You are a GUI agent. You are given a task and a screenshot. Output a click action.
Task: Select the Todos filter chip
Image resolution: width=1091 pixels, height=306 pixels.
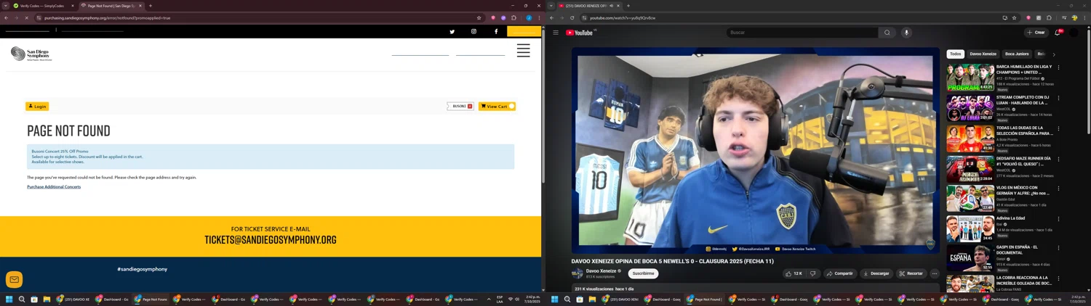click(x=956, y=54)
